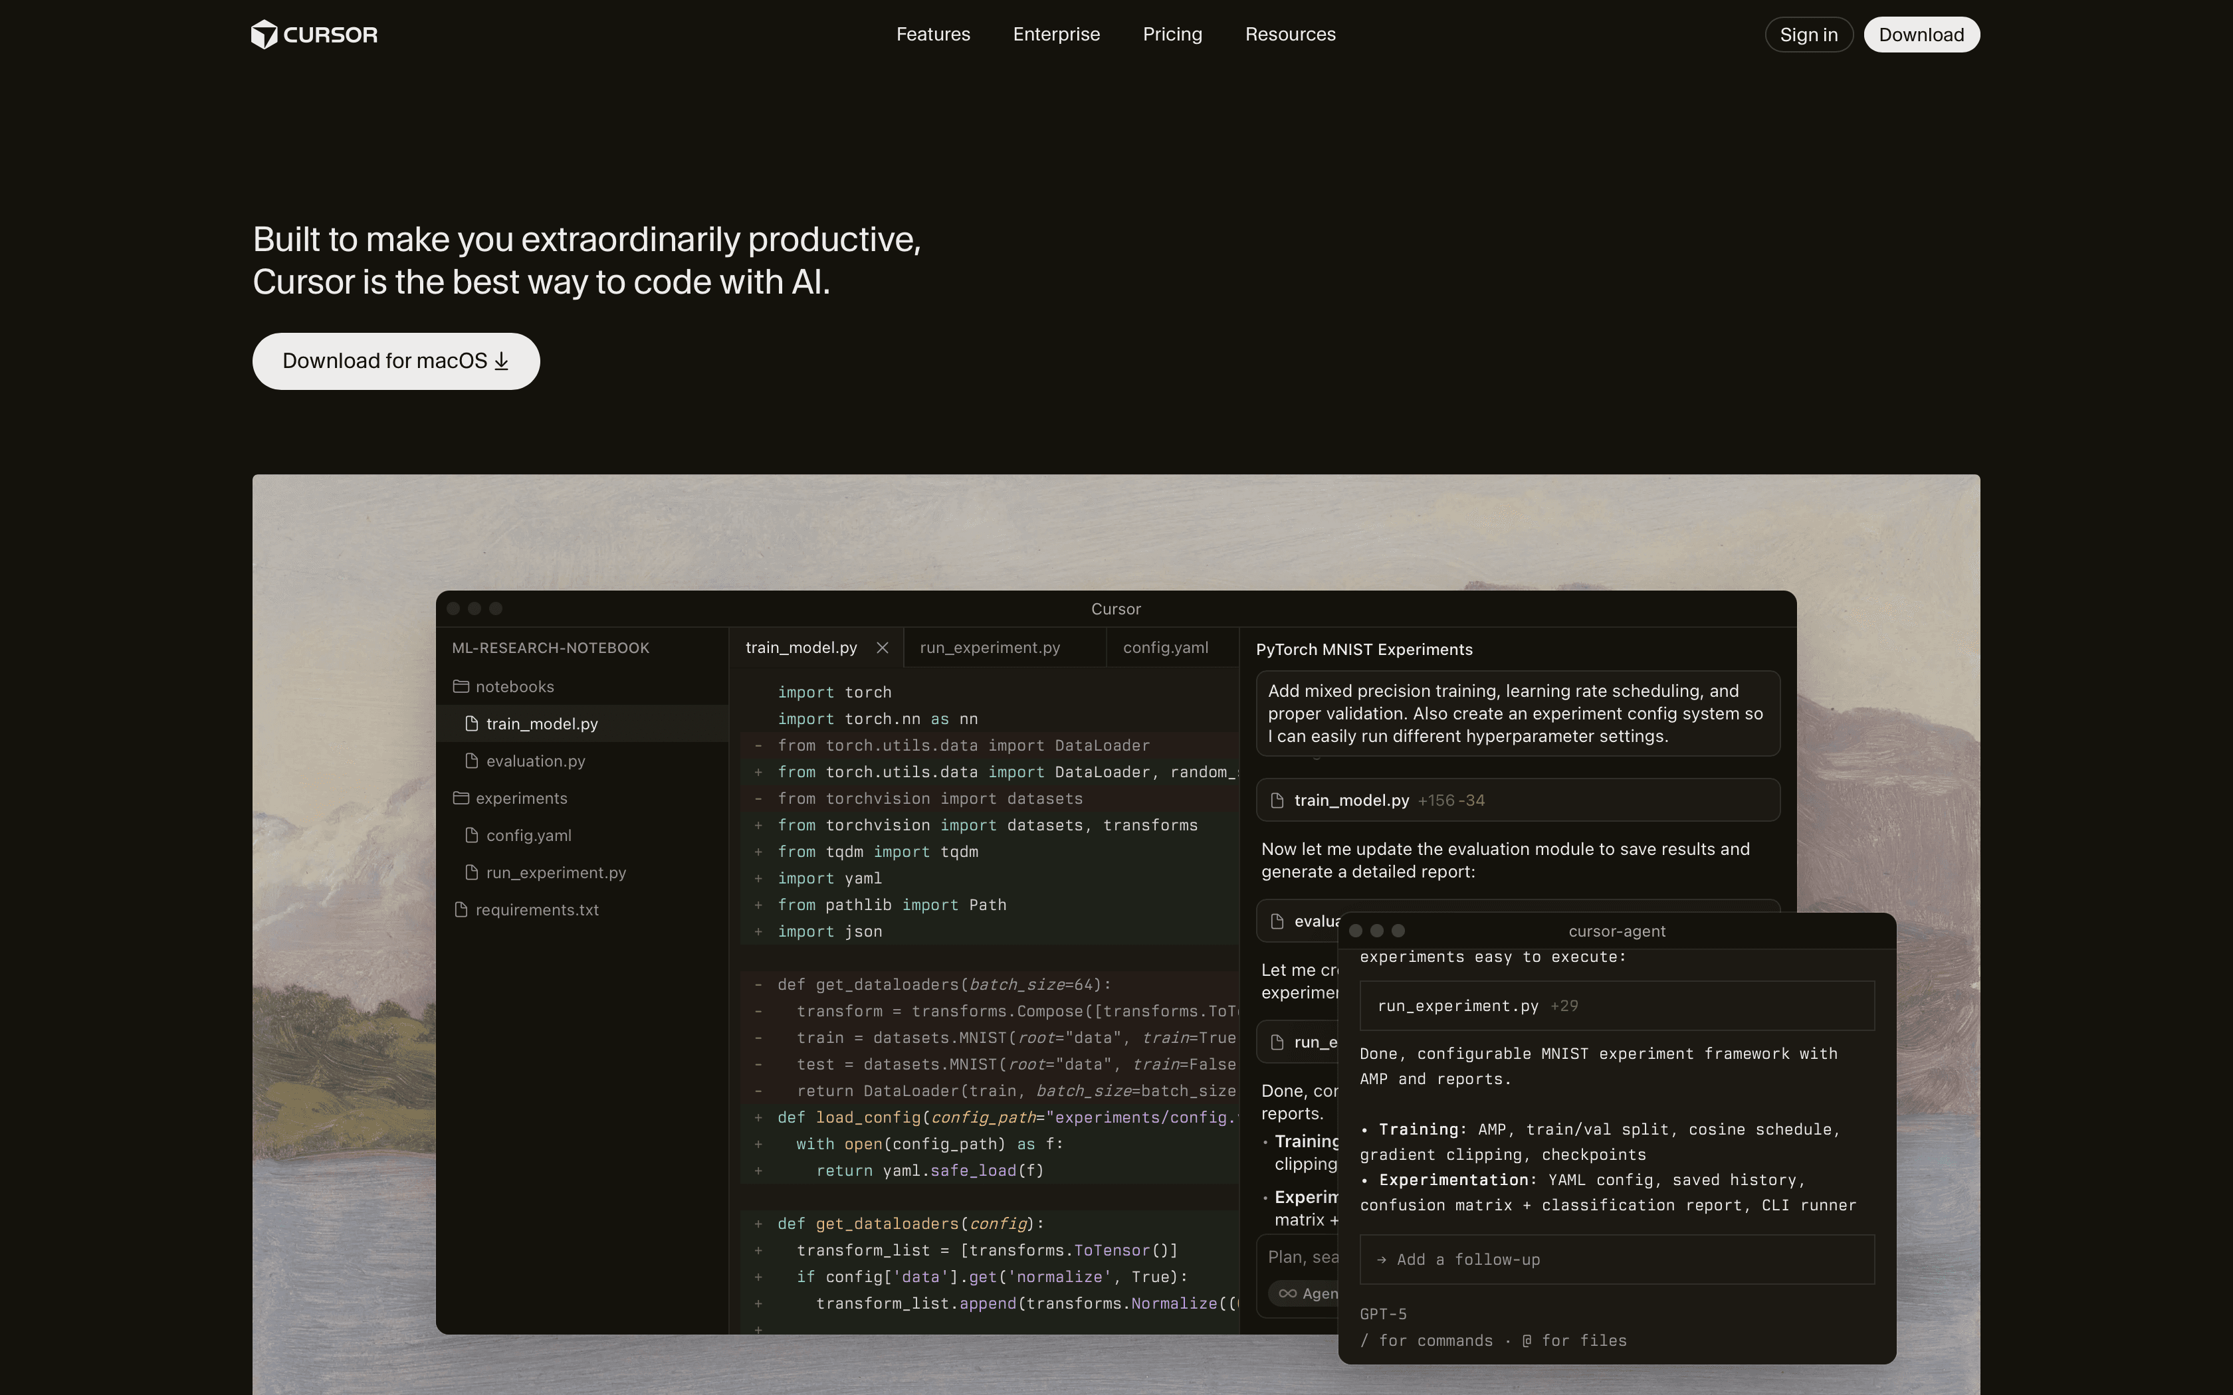Click the Add a follow-up input field
Screen dimensions: 2233x1395
(x=1617, y=1259)
